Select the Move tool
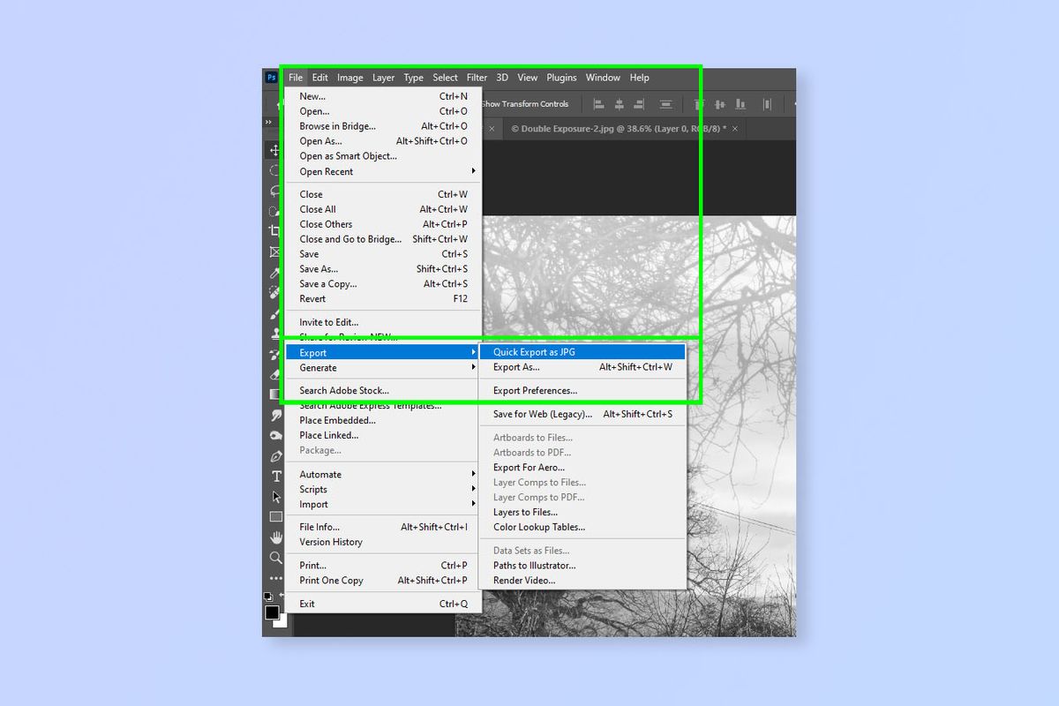Viewport: 1059px width, 706px height. [275, 150]
